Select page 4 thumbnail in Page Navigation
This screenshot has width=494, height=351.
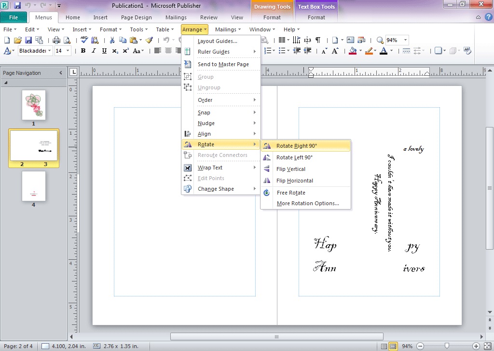pyautogui.click(x=34, y=186)
